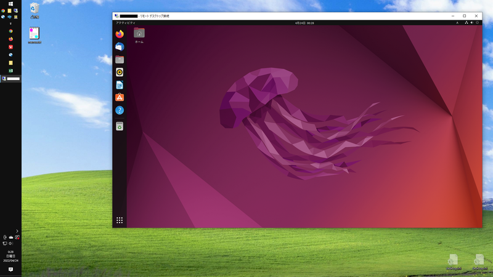This screenshot has height=277, width=493.
Task: Click Activities (アクティビティ) in the Ubuntu top bar
Action: pos(126,23)
